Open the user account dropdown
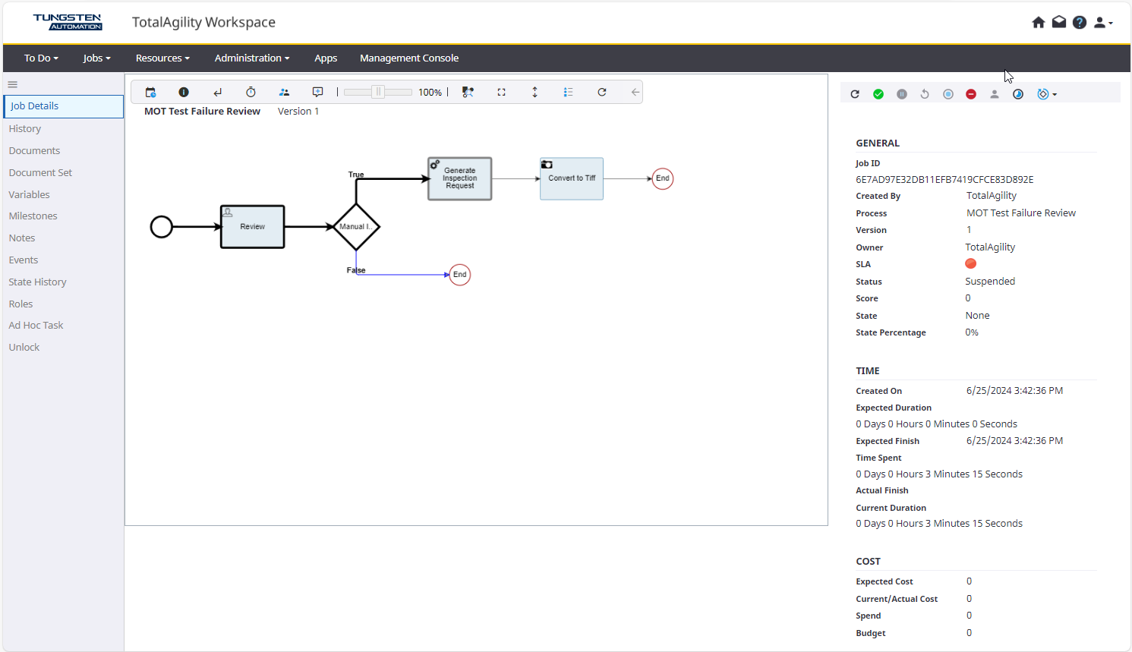Image resolution: width=1132 pixels, height=652 pixels. click(x=1103, y=23)
